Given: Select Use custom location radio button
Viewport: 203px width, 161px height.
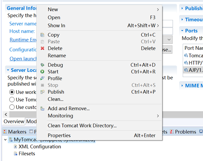Looking at the screenshot, I should coord(12,107).
